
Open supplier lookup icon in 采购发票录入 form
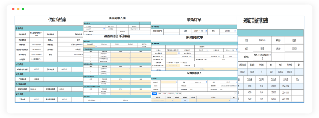(x=177, y=82)
